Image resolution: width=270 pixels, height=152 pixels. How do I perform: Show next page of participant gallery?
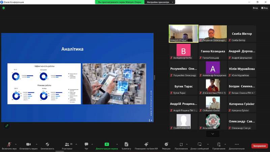pyautogui.click(x=213, y=134)
